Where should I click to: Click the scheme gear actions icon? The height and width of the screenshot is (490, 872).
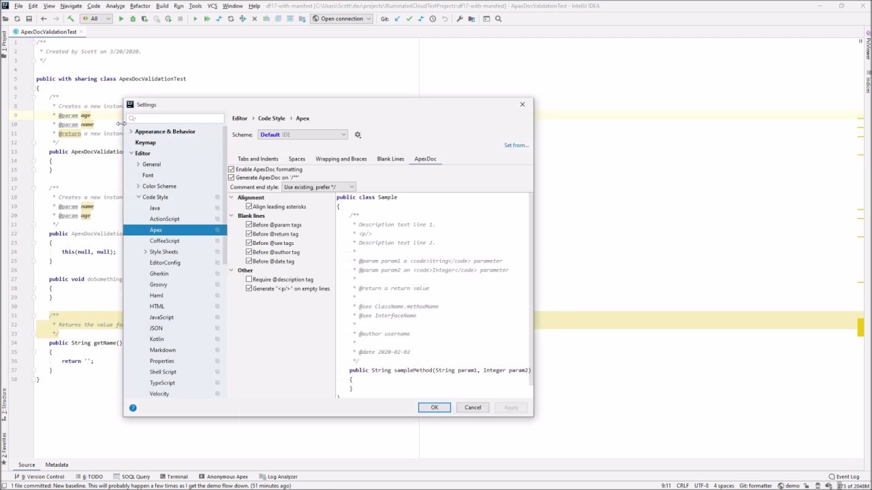358,135
